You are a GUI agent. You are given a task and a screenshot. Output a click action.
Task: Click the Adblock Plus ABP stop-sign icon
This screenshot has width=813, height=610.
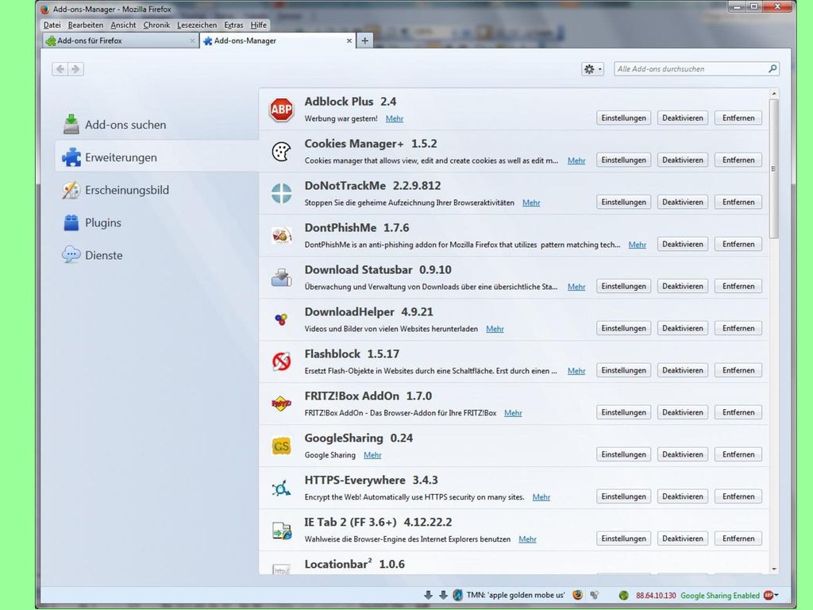(281, 110)
